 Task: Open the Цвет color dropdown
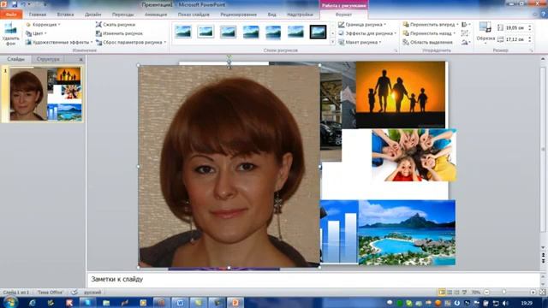[x=36, y=33]
